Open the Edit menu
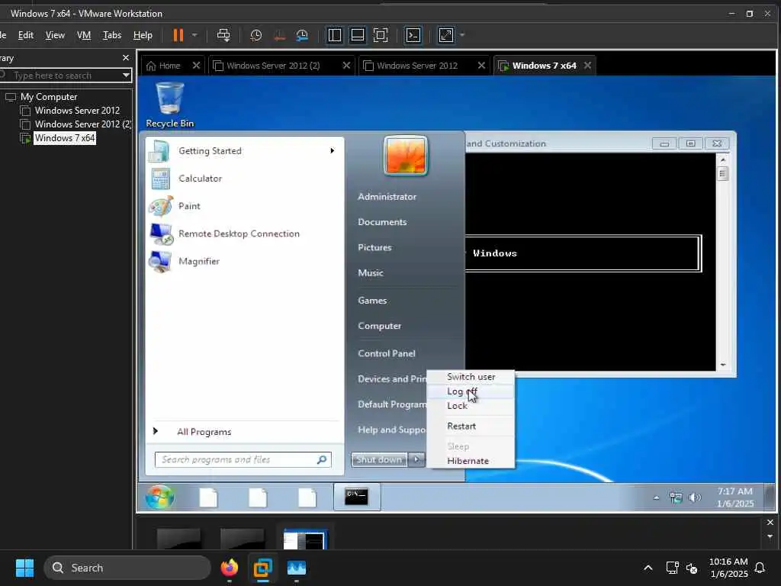Screen dimensions: 781x586 [25, 35]
